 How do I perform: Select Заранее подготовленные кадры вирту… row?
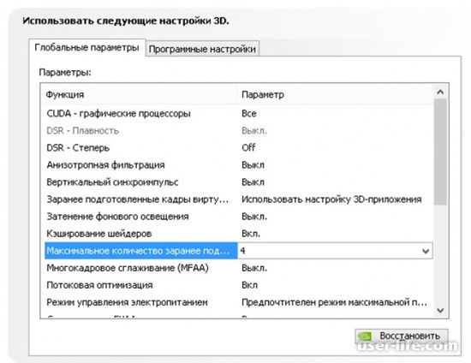pyautogui.click(x=239, y=199)
